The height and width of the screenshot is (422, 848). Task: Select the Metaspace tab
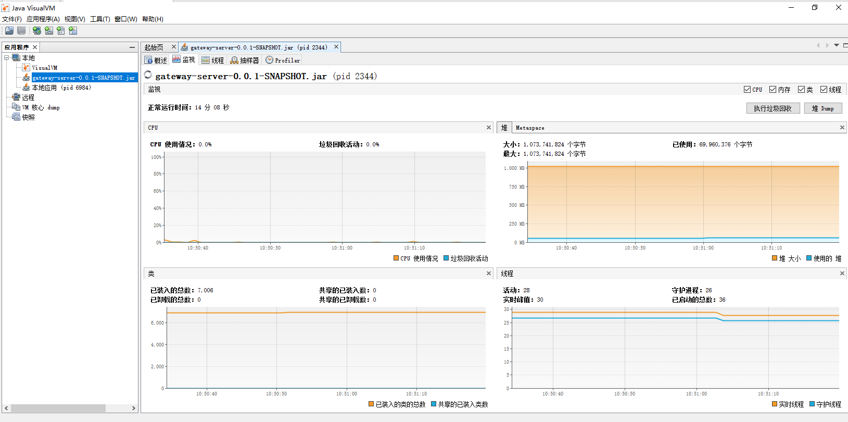530,128
